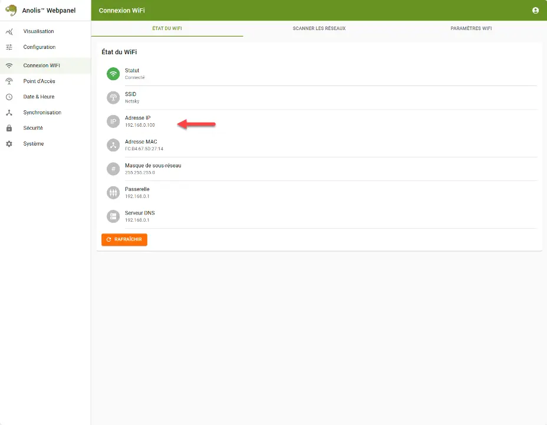Click the Passerelle value 192.168.0.1
Screen dimensions: 547x425
coord(137,196)
